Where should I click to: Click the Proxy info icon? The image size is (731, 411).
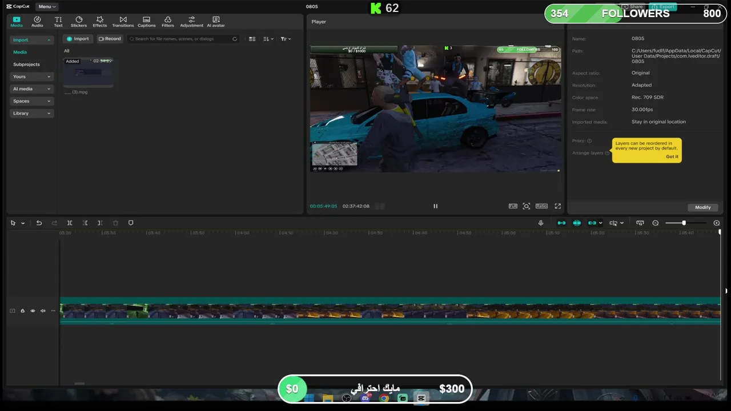tap(589, 141)
